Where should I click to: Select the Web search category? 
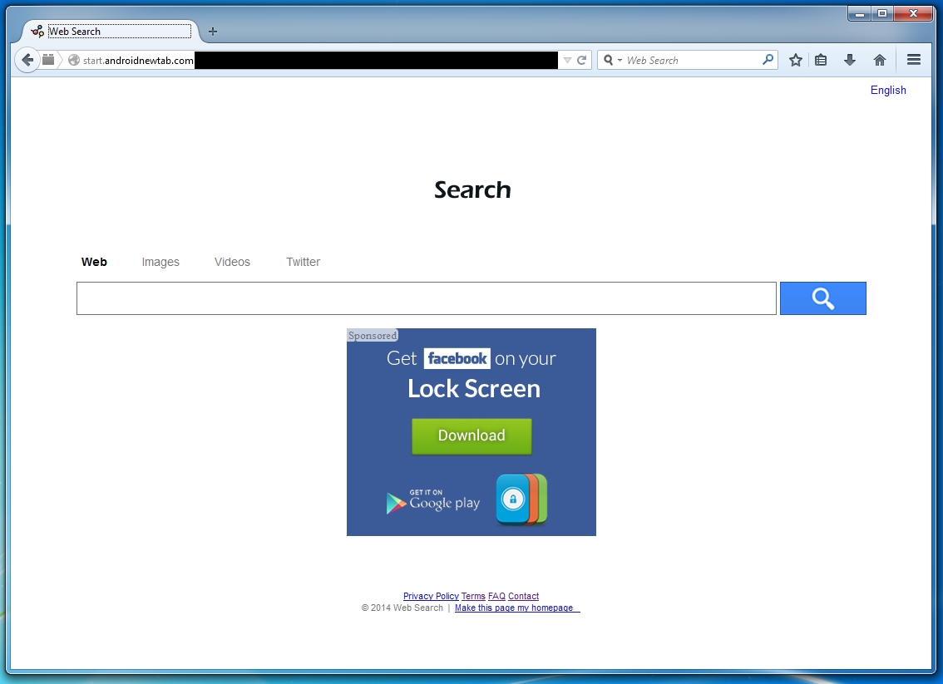[94, 262]
